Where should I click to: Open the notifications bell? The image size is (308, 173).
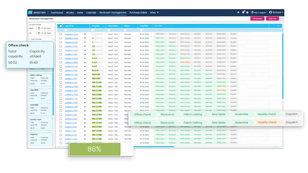pyautogui.click(x=243, y=12)
